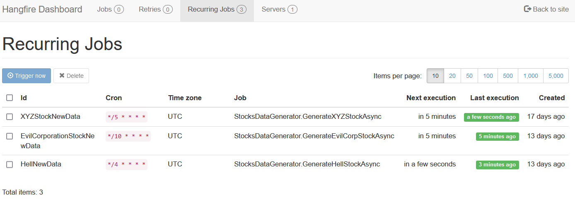This screenshot has height=202, width=575.
Task: Click the '3 minutes ago' last execution badge
Action: click(x=497, y=165)
